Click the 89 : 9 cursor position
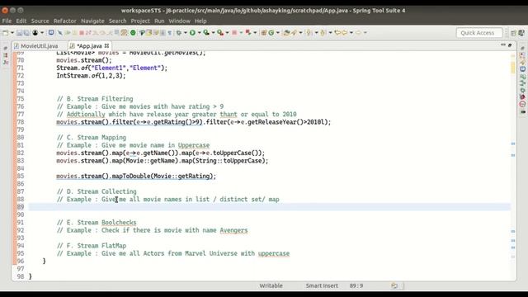 click(356, 285)
